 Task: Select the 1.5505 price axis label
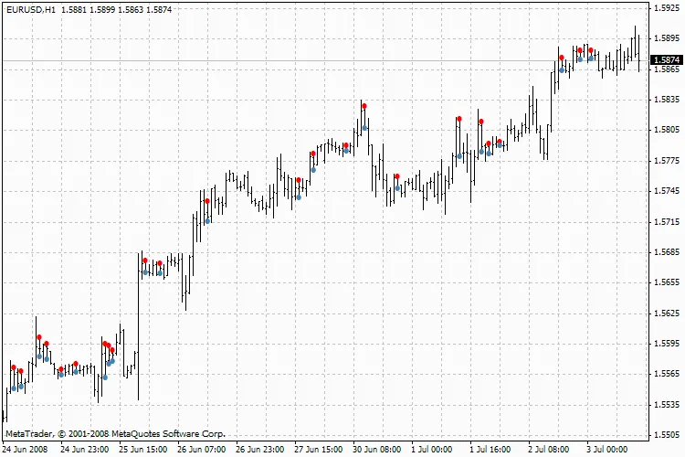(x=666, y=435)
